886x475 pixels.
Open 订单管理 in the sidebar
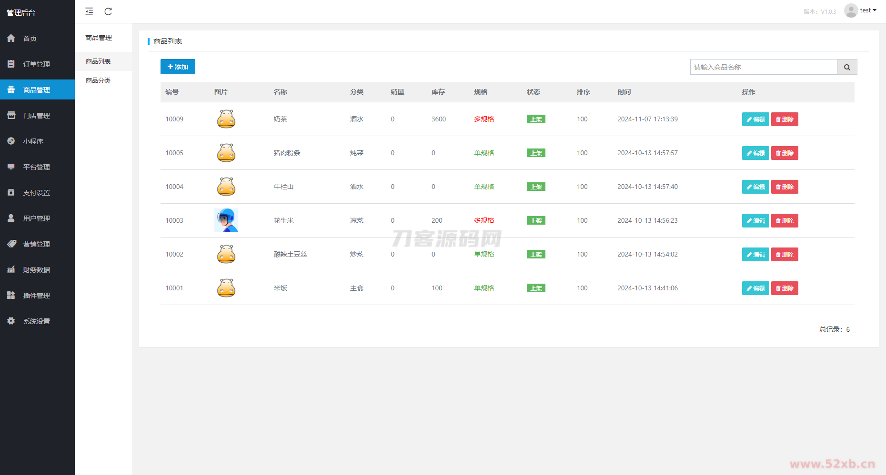pyautogui.click(x=36, y=64)
